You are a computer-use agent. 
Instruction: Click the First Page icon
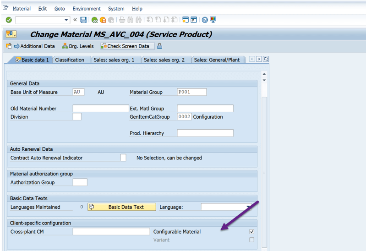tap(150, 20)
